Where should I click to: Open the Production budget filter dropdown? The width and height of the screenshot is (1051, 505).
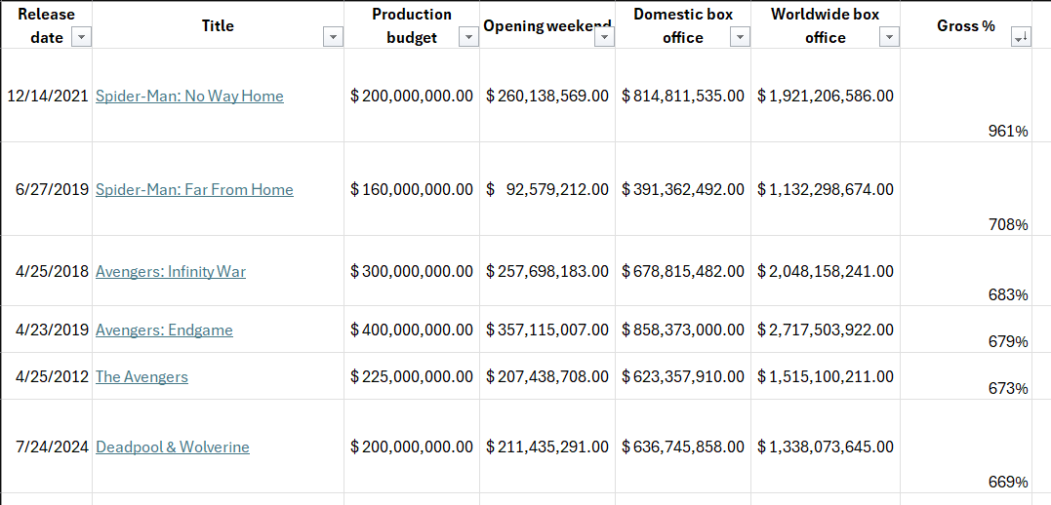pos(468,38)
